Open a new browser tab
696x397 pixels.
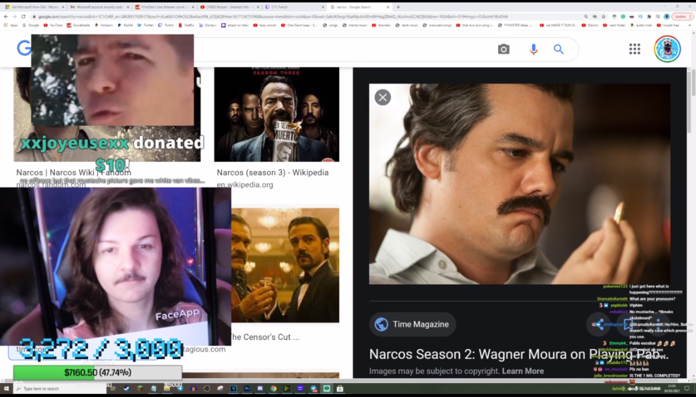pos(398,7)
